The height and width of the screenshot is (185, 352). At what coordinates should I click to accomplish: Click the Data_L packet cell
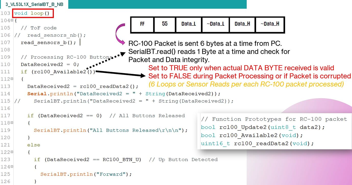[188, 24]
